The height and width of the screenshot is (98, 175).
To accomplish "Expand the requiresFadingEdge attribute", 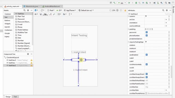I will (128, 42).
